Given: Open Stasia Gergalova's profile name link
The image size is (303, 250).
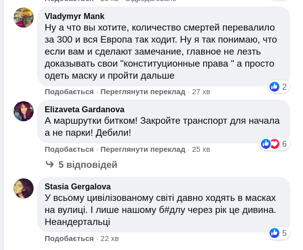Looking at the screenshot, I should pos(78,186).
